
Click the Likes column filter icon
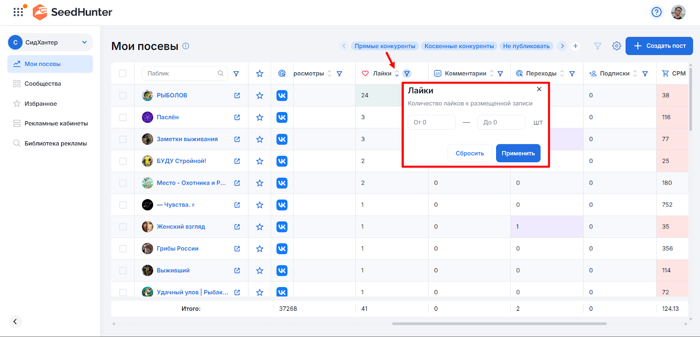(407, 74)
